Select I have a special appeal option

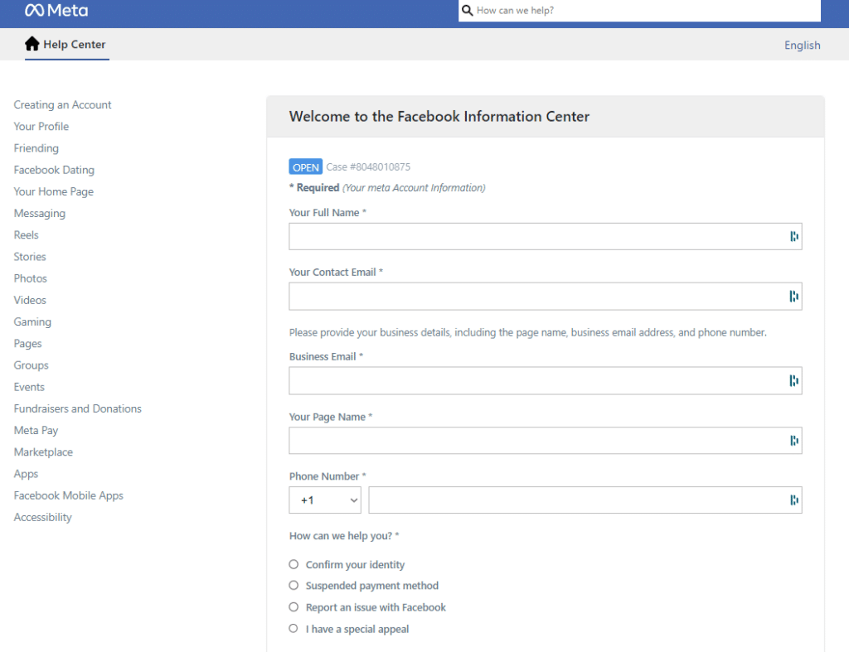pos(294,628)
